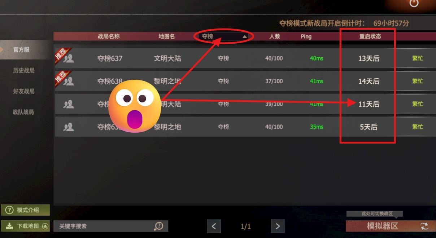Image resolution: width=436 pixels, height=238 pixels.
Task: Expand the arrow next to 下载地图
Action: click(x=45, y=226)
